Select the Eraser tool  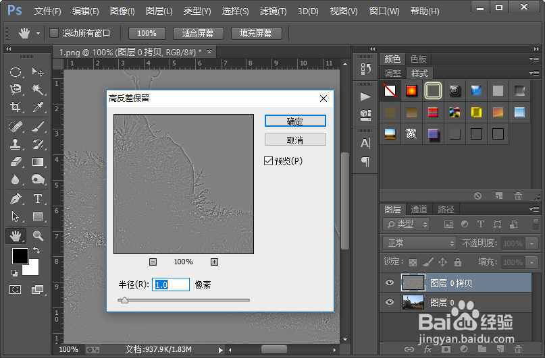(16, 162)
